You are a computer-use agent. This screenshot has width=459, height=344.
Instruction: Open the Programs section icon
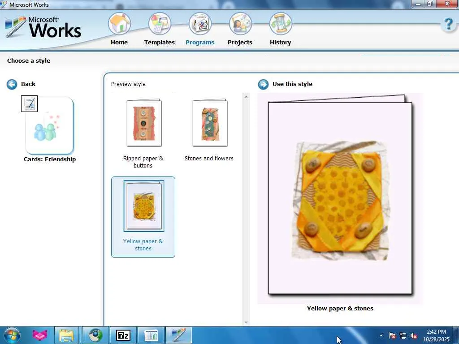click(x=200, y=24)
